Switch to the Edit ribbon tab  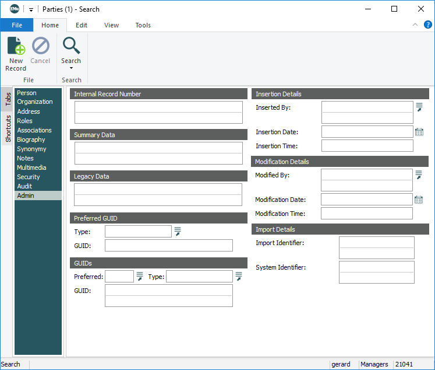82,25
